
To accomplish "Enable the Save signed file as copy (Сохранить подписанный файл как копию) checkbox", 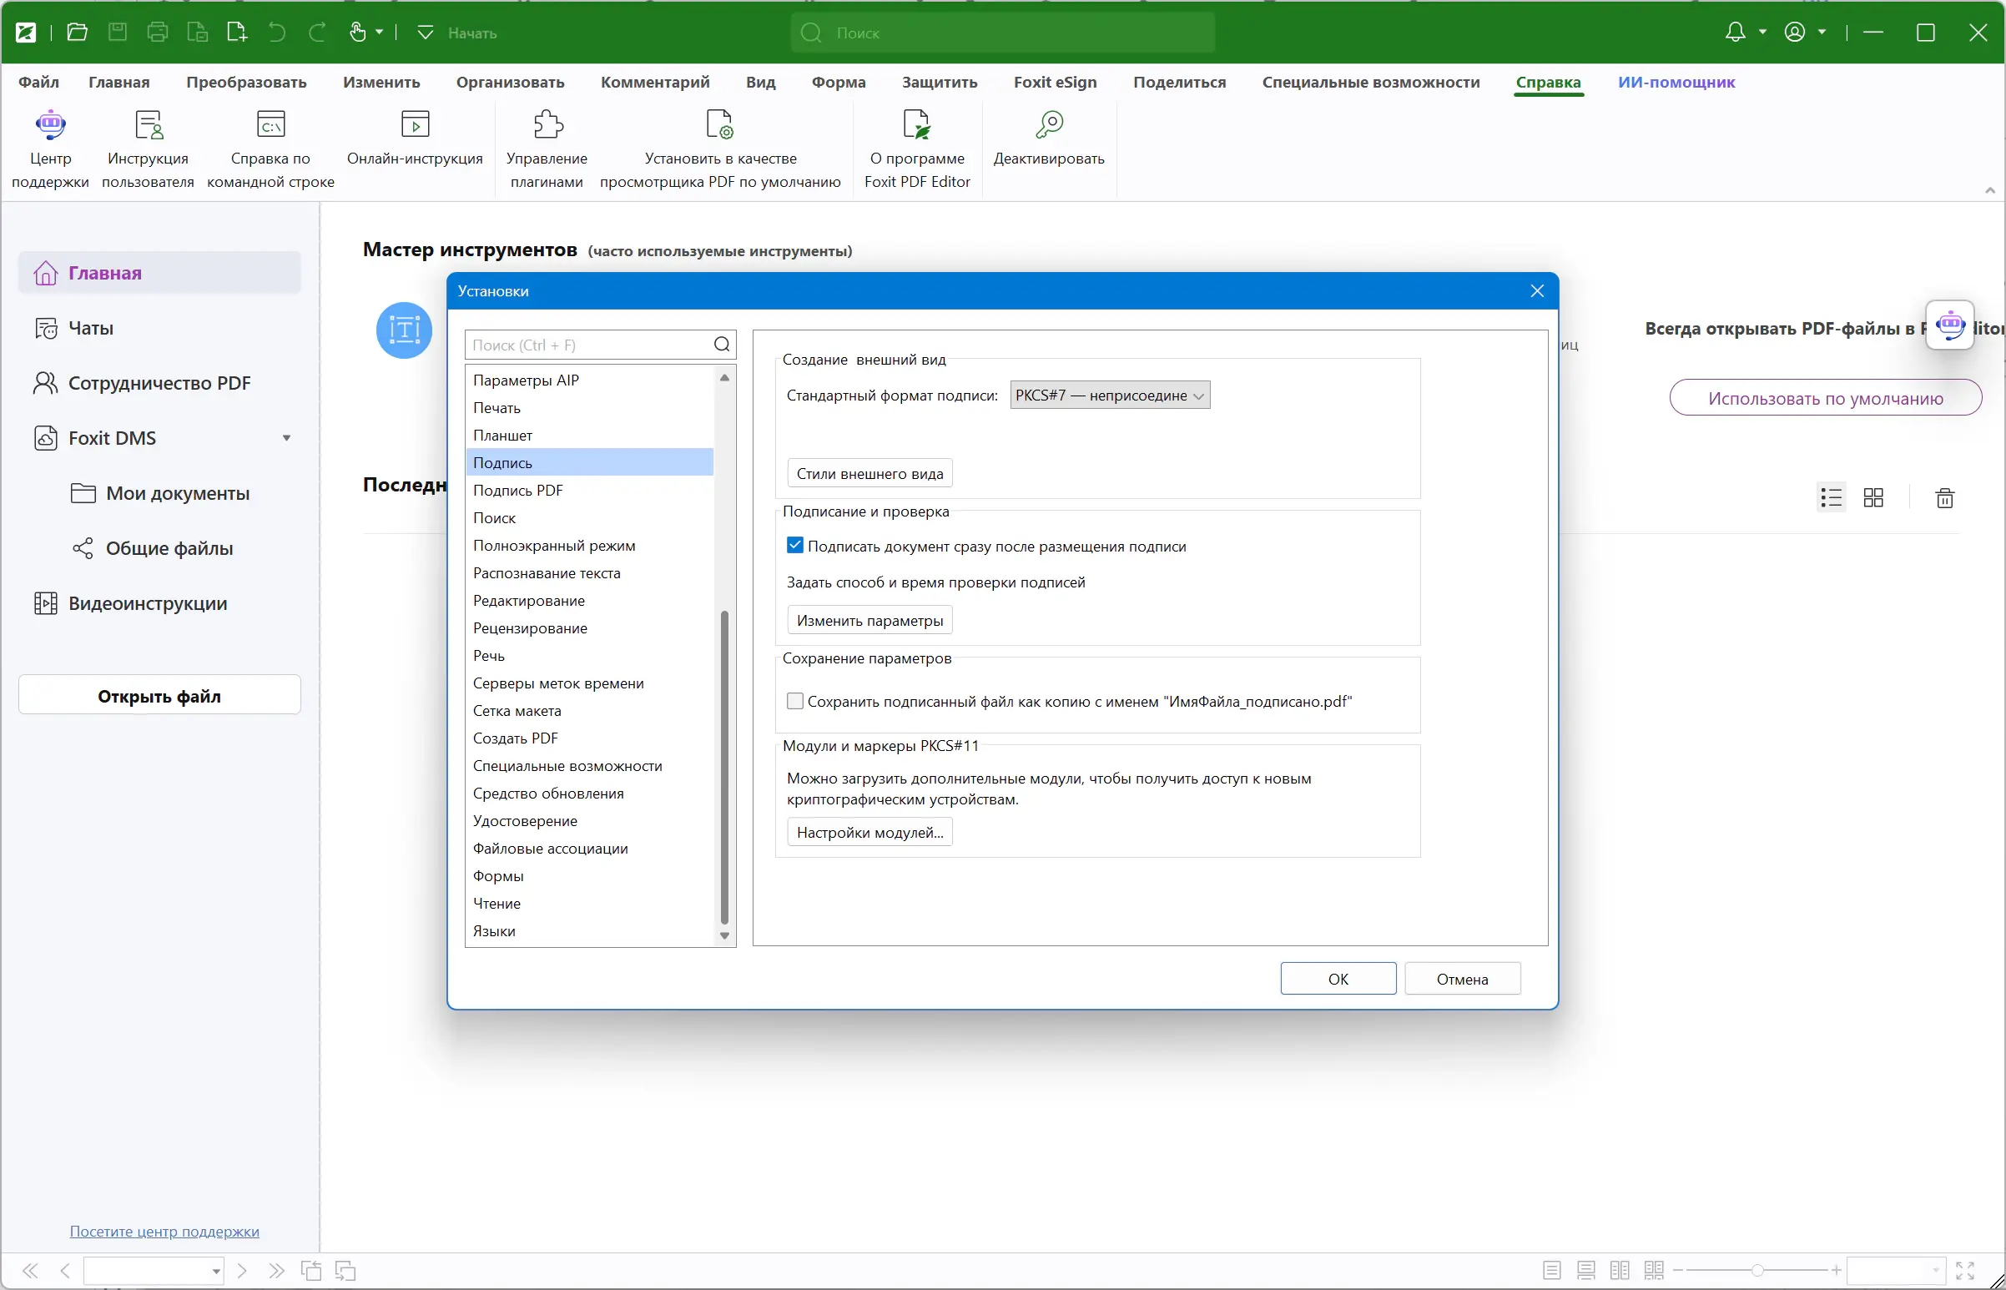I will click(x=795, y=701).
